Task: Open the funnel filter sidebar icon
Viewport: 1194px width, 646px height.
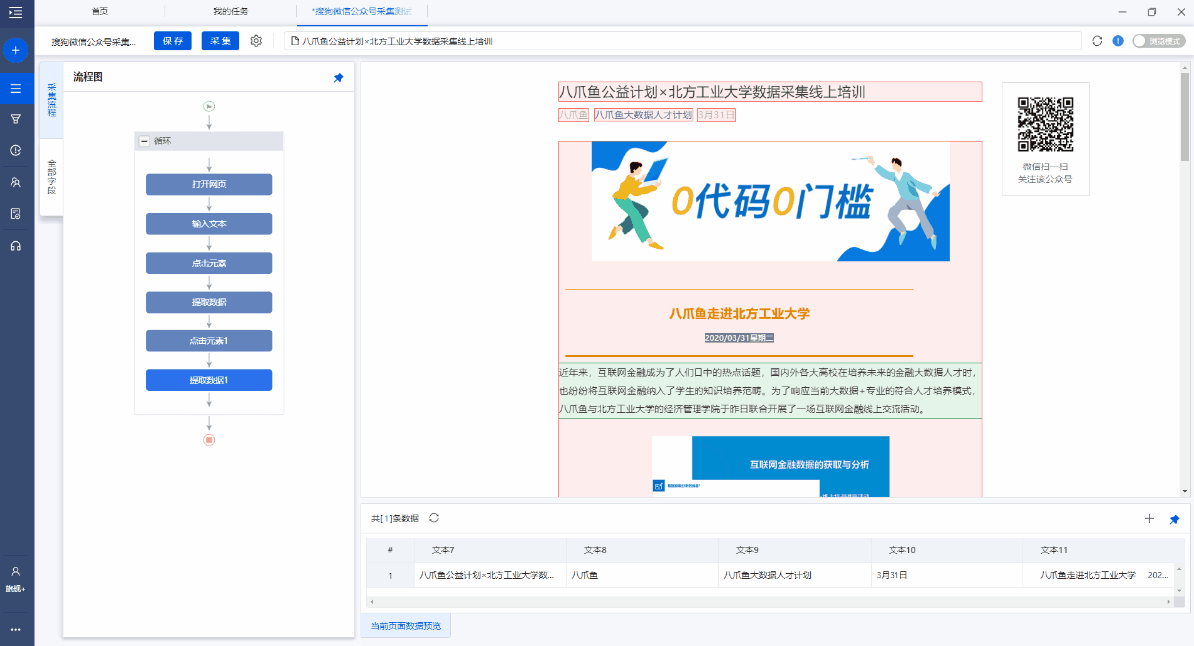Action: coord(15,118)
